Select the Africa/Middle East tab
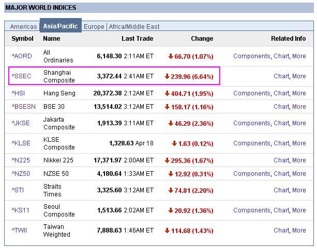 point(134,26)
